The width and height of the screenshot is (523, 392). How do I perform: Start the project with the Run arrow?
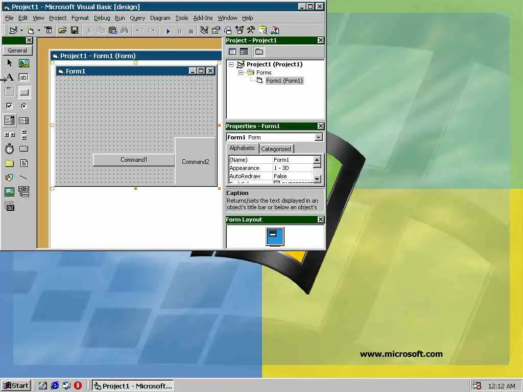(x=168, y=31)
